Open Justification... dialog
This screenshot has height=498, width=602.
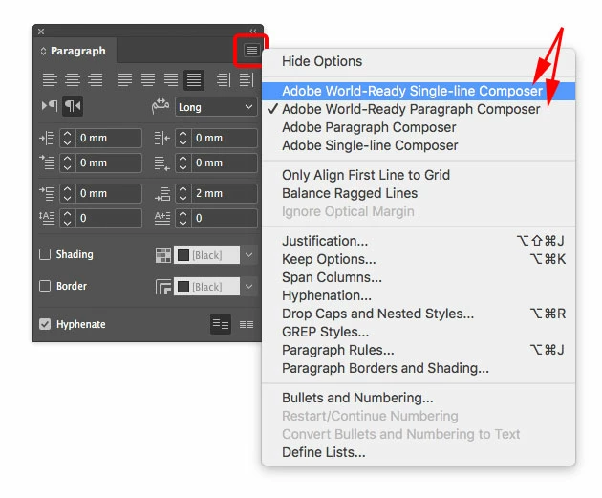pyautogui.click(x=419, y=241)
